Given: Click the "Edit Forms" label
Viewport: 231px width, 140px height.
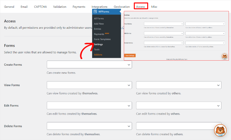Looking at the screenshot, I should pos(11,106).
